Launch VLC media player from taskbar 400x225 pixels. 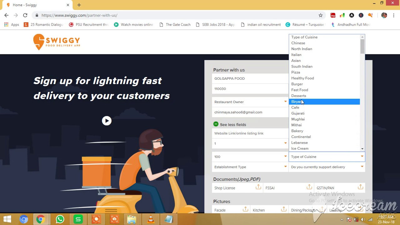pyautogui.click(x=151, y=219)
